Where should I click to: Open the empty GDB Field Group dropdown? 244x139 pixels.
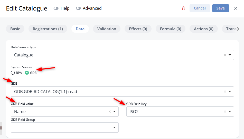click(x=64, y=127)
